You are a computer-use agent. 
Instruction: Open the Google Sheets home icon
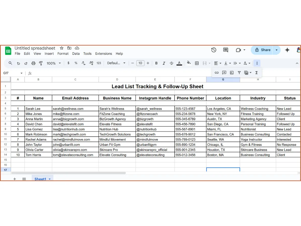[8, 51]
